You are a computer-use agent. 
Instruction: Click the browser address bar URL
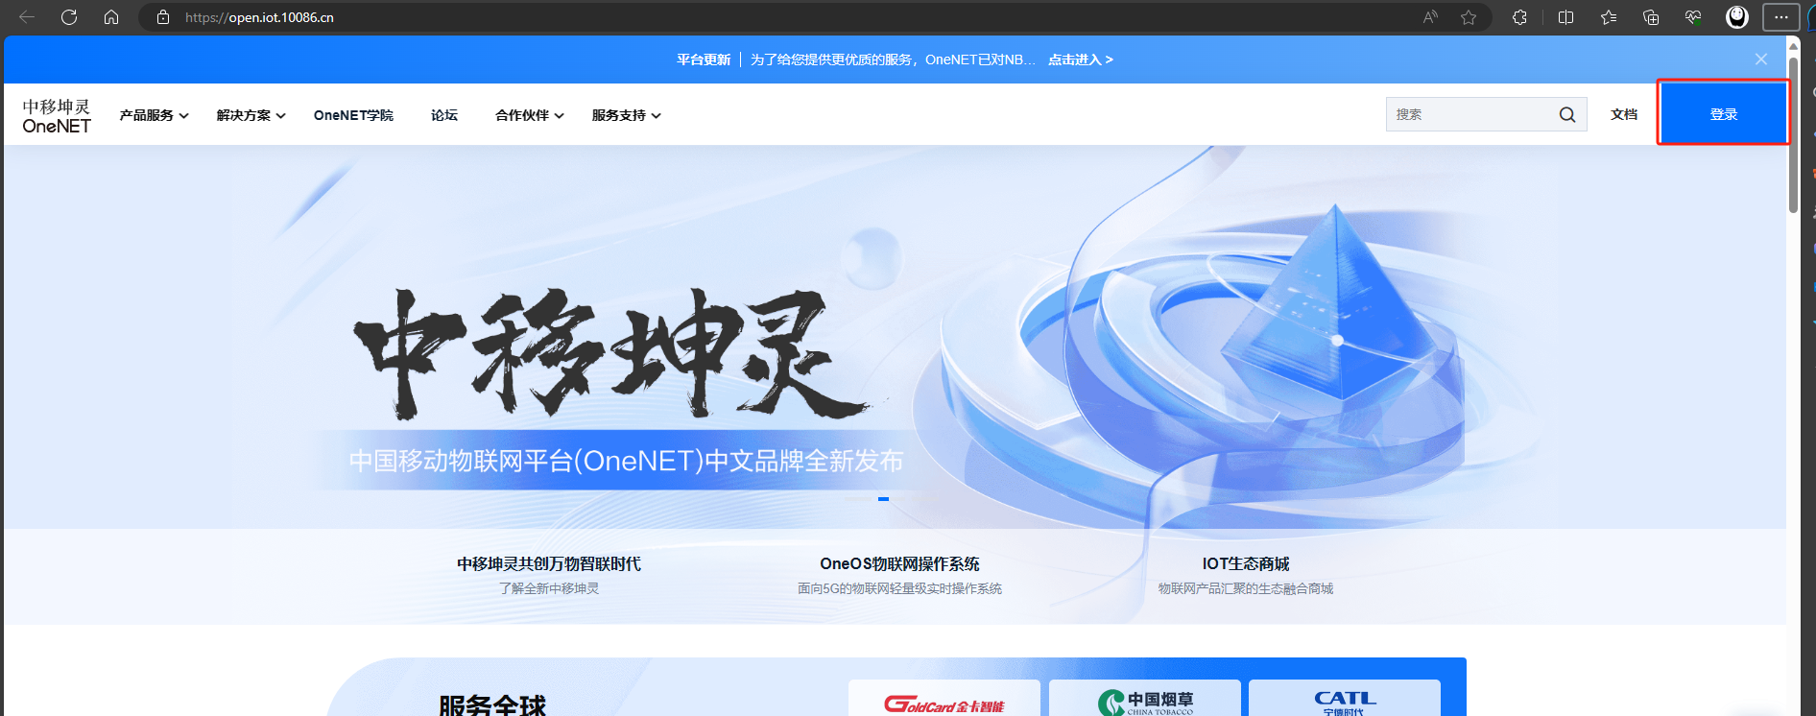(x=259, y=17)
